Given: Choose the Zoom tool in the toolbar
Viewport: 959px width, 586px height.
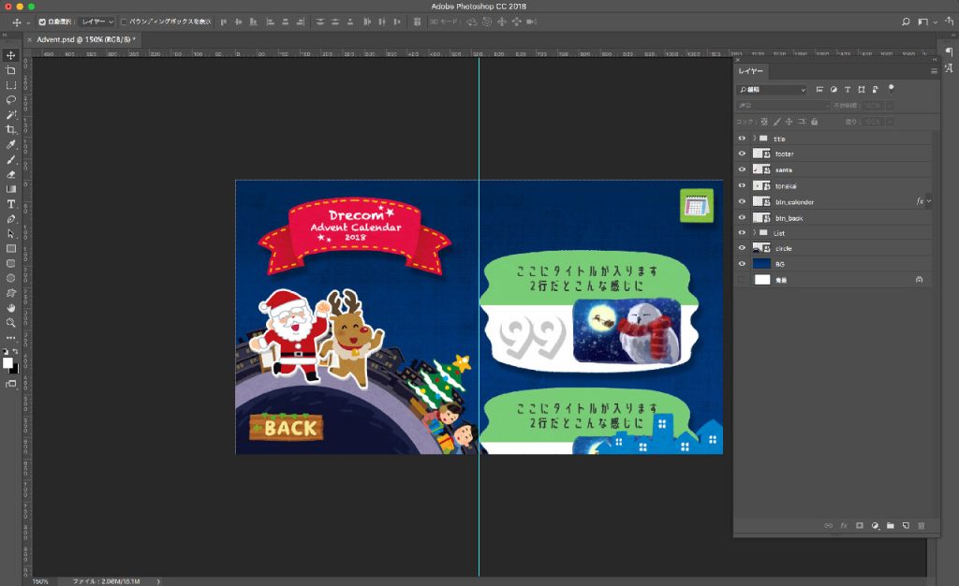Looking at the screenshot, I should [11, 322].
